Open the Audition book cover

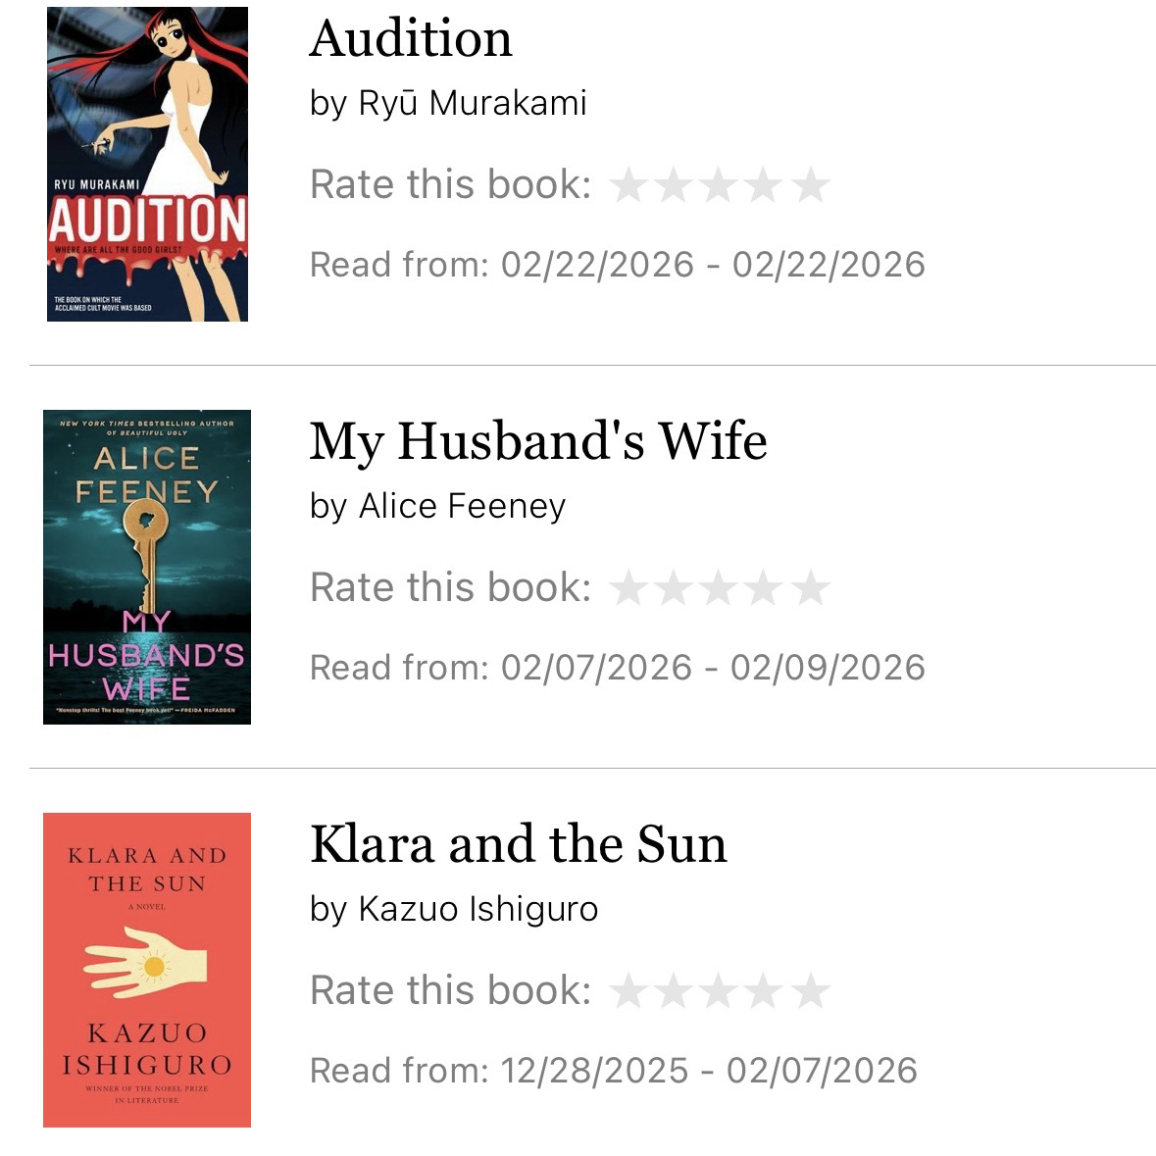pos(147,164)
